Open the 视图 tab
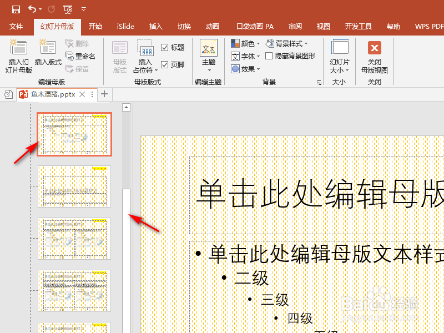 324,27
